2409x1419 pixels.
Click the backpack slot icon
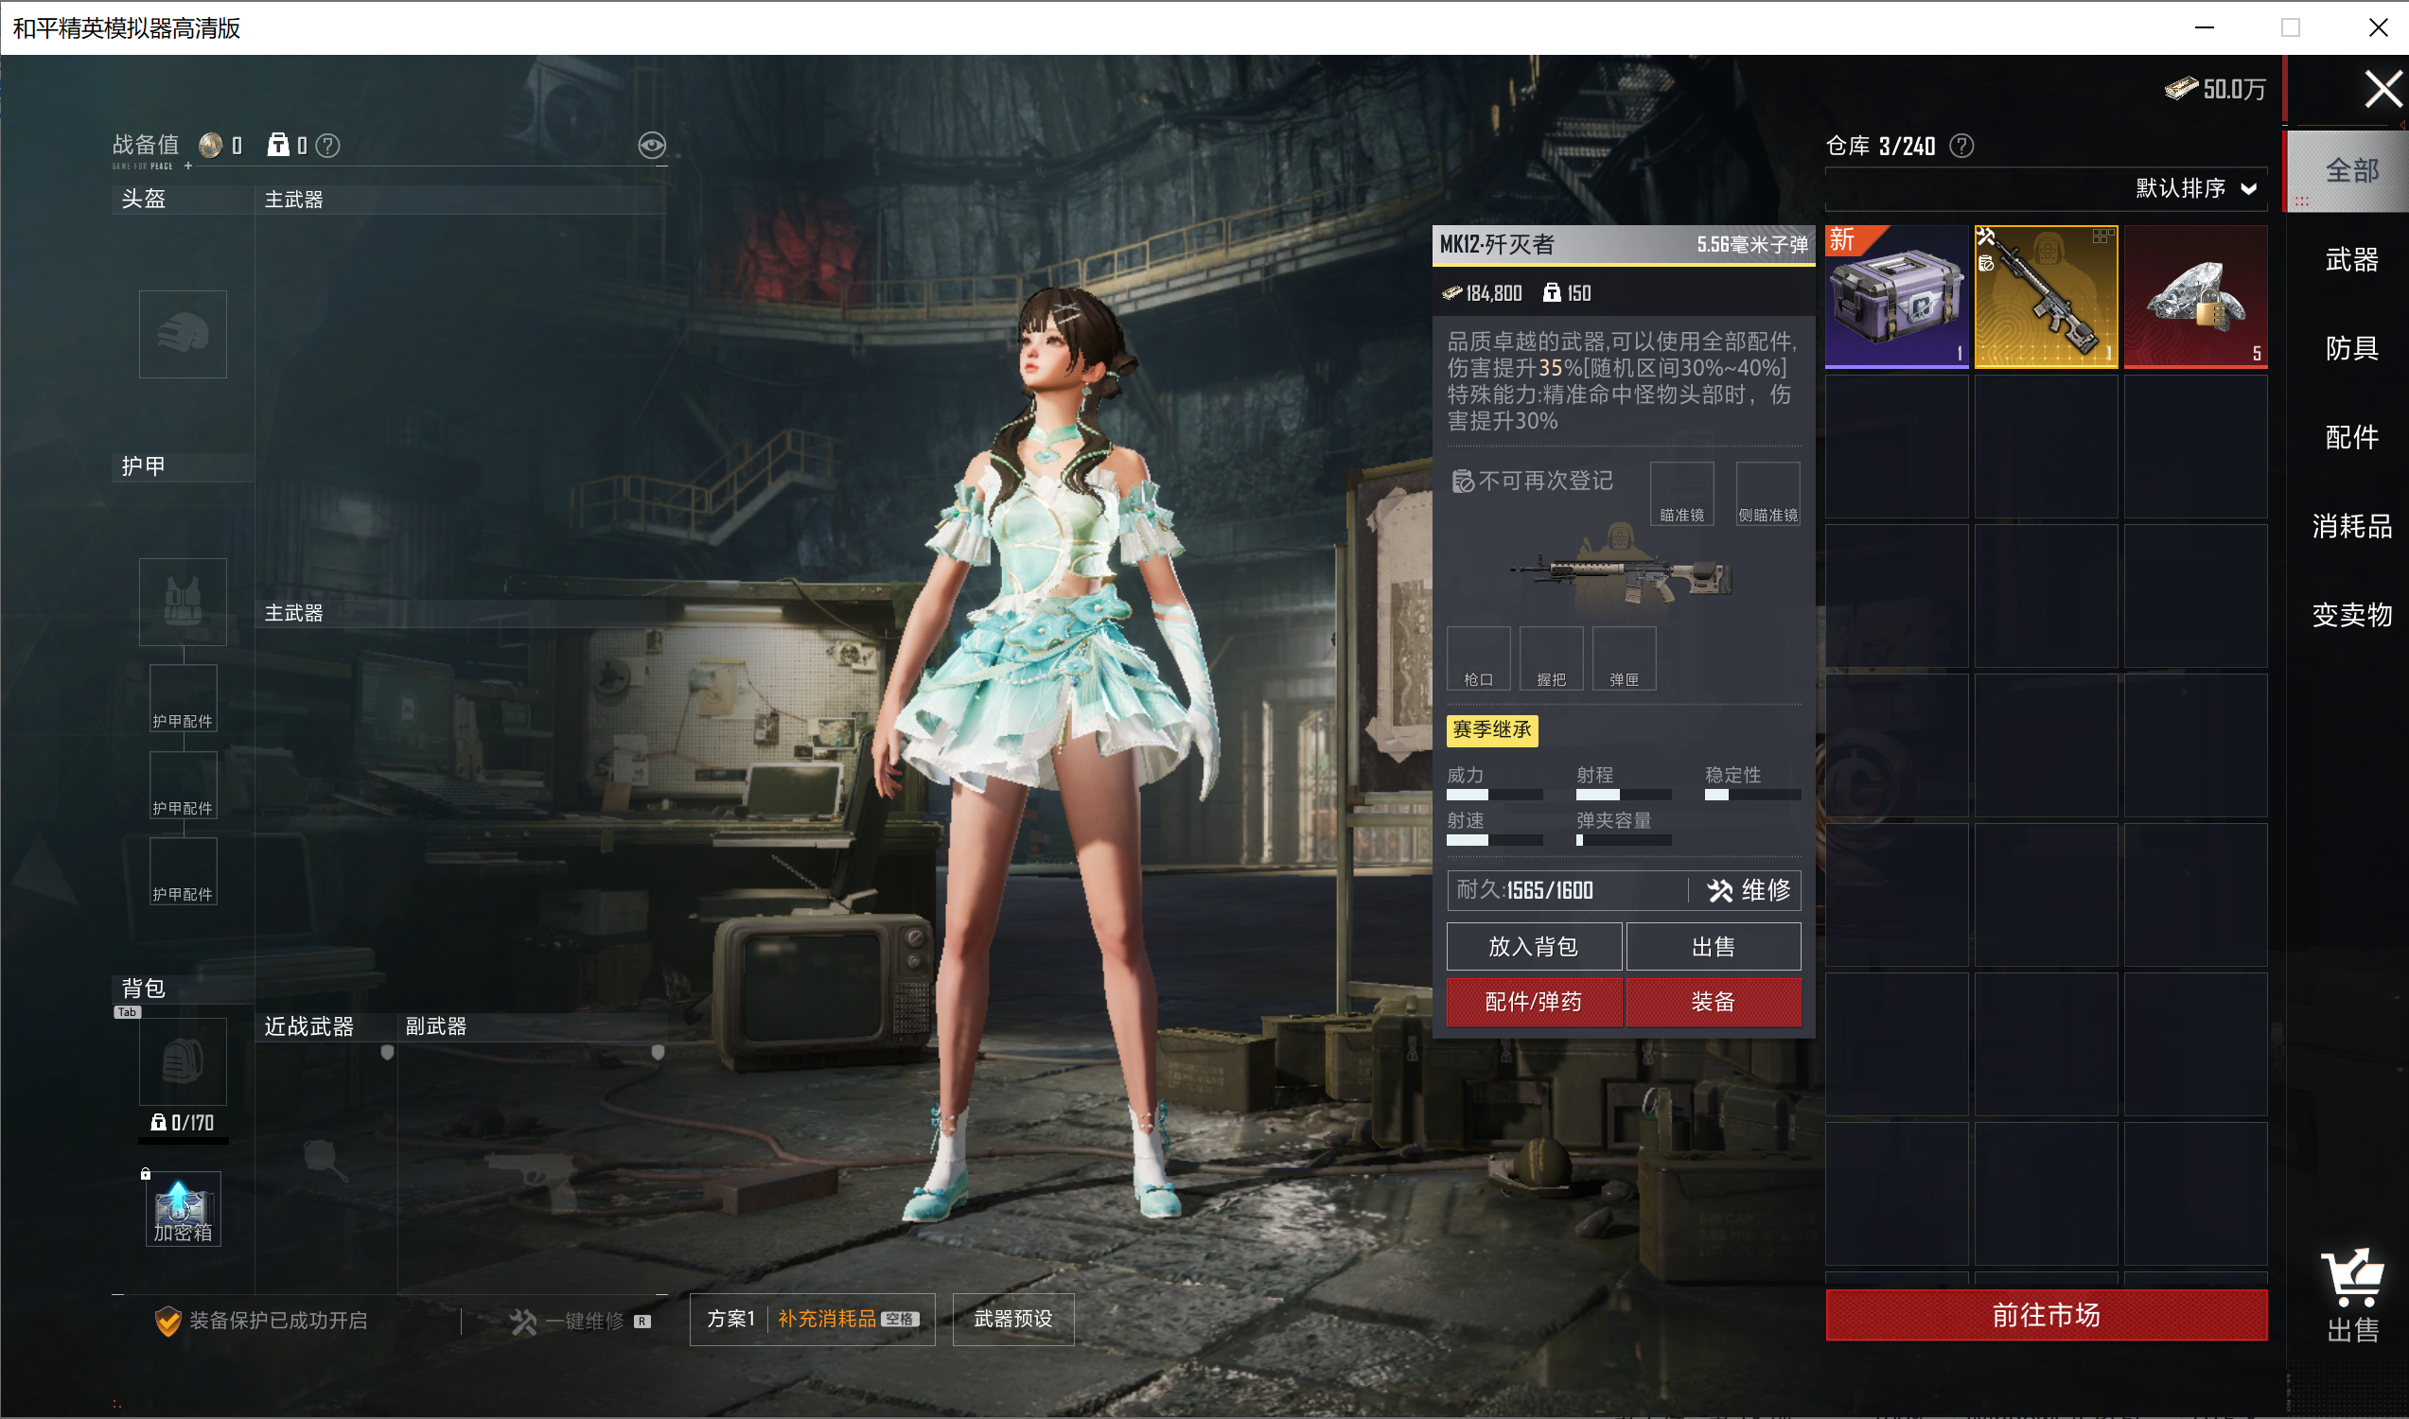coord(183,1061)
